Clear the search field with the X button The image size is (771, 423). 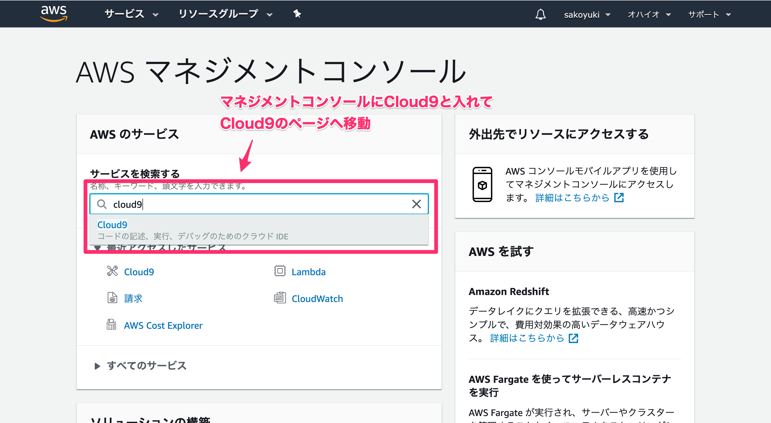416,204
